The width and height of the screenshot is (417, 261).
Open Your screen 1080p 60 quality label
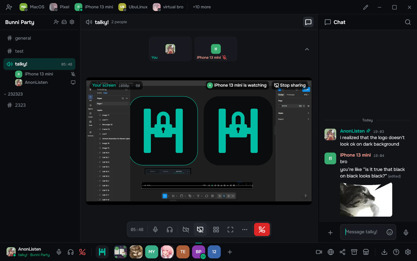[x=116, y=85]
